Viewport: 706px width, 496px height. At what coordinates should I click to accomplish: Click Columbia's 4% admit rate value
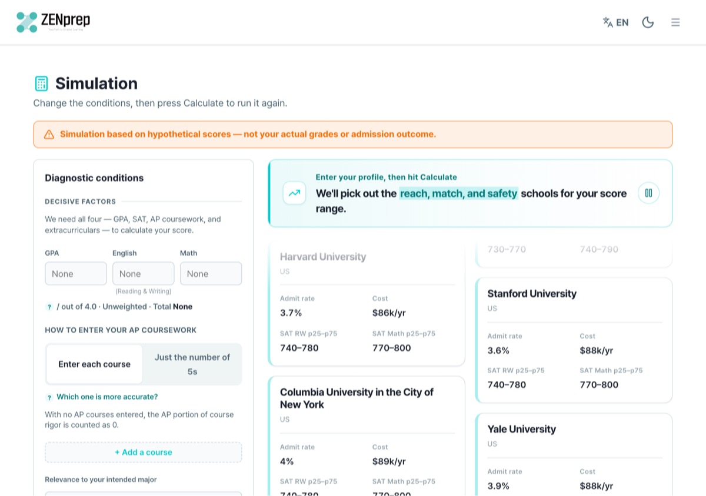coord(287,461)
